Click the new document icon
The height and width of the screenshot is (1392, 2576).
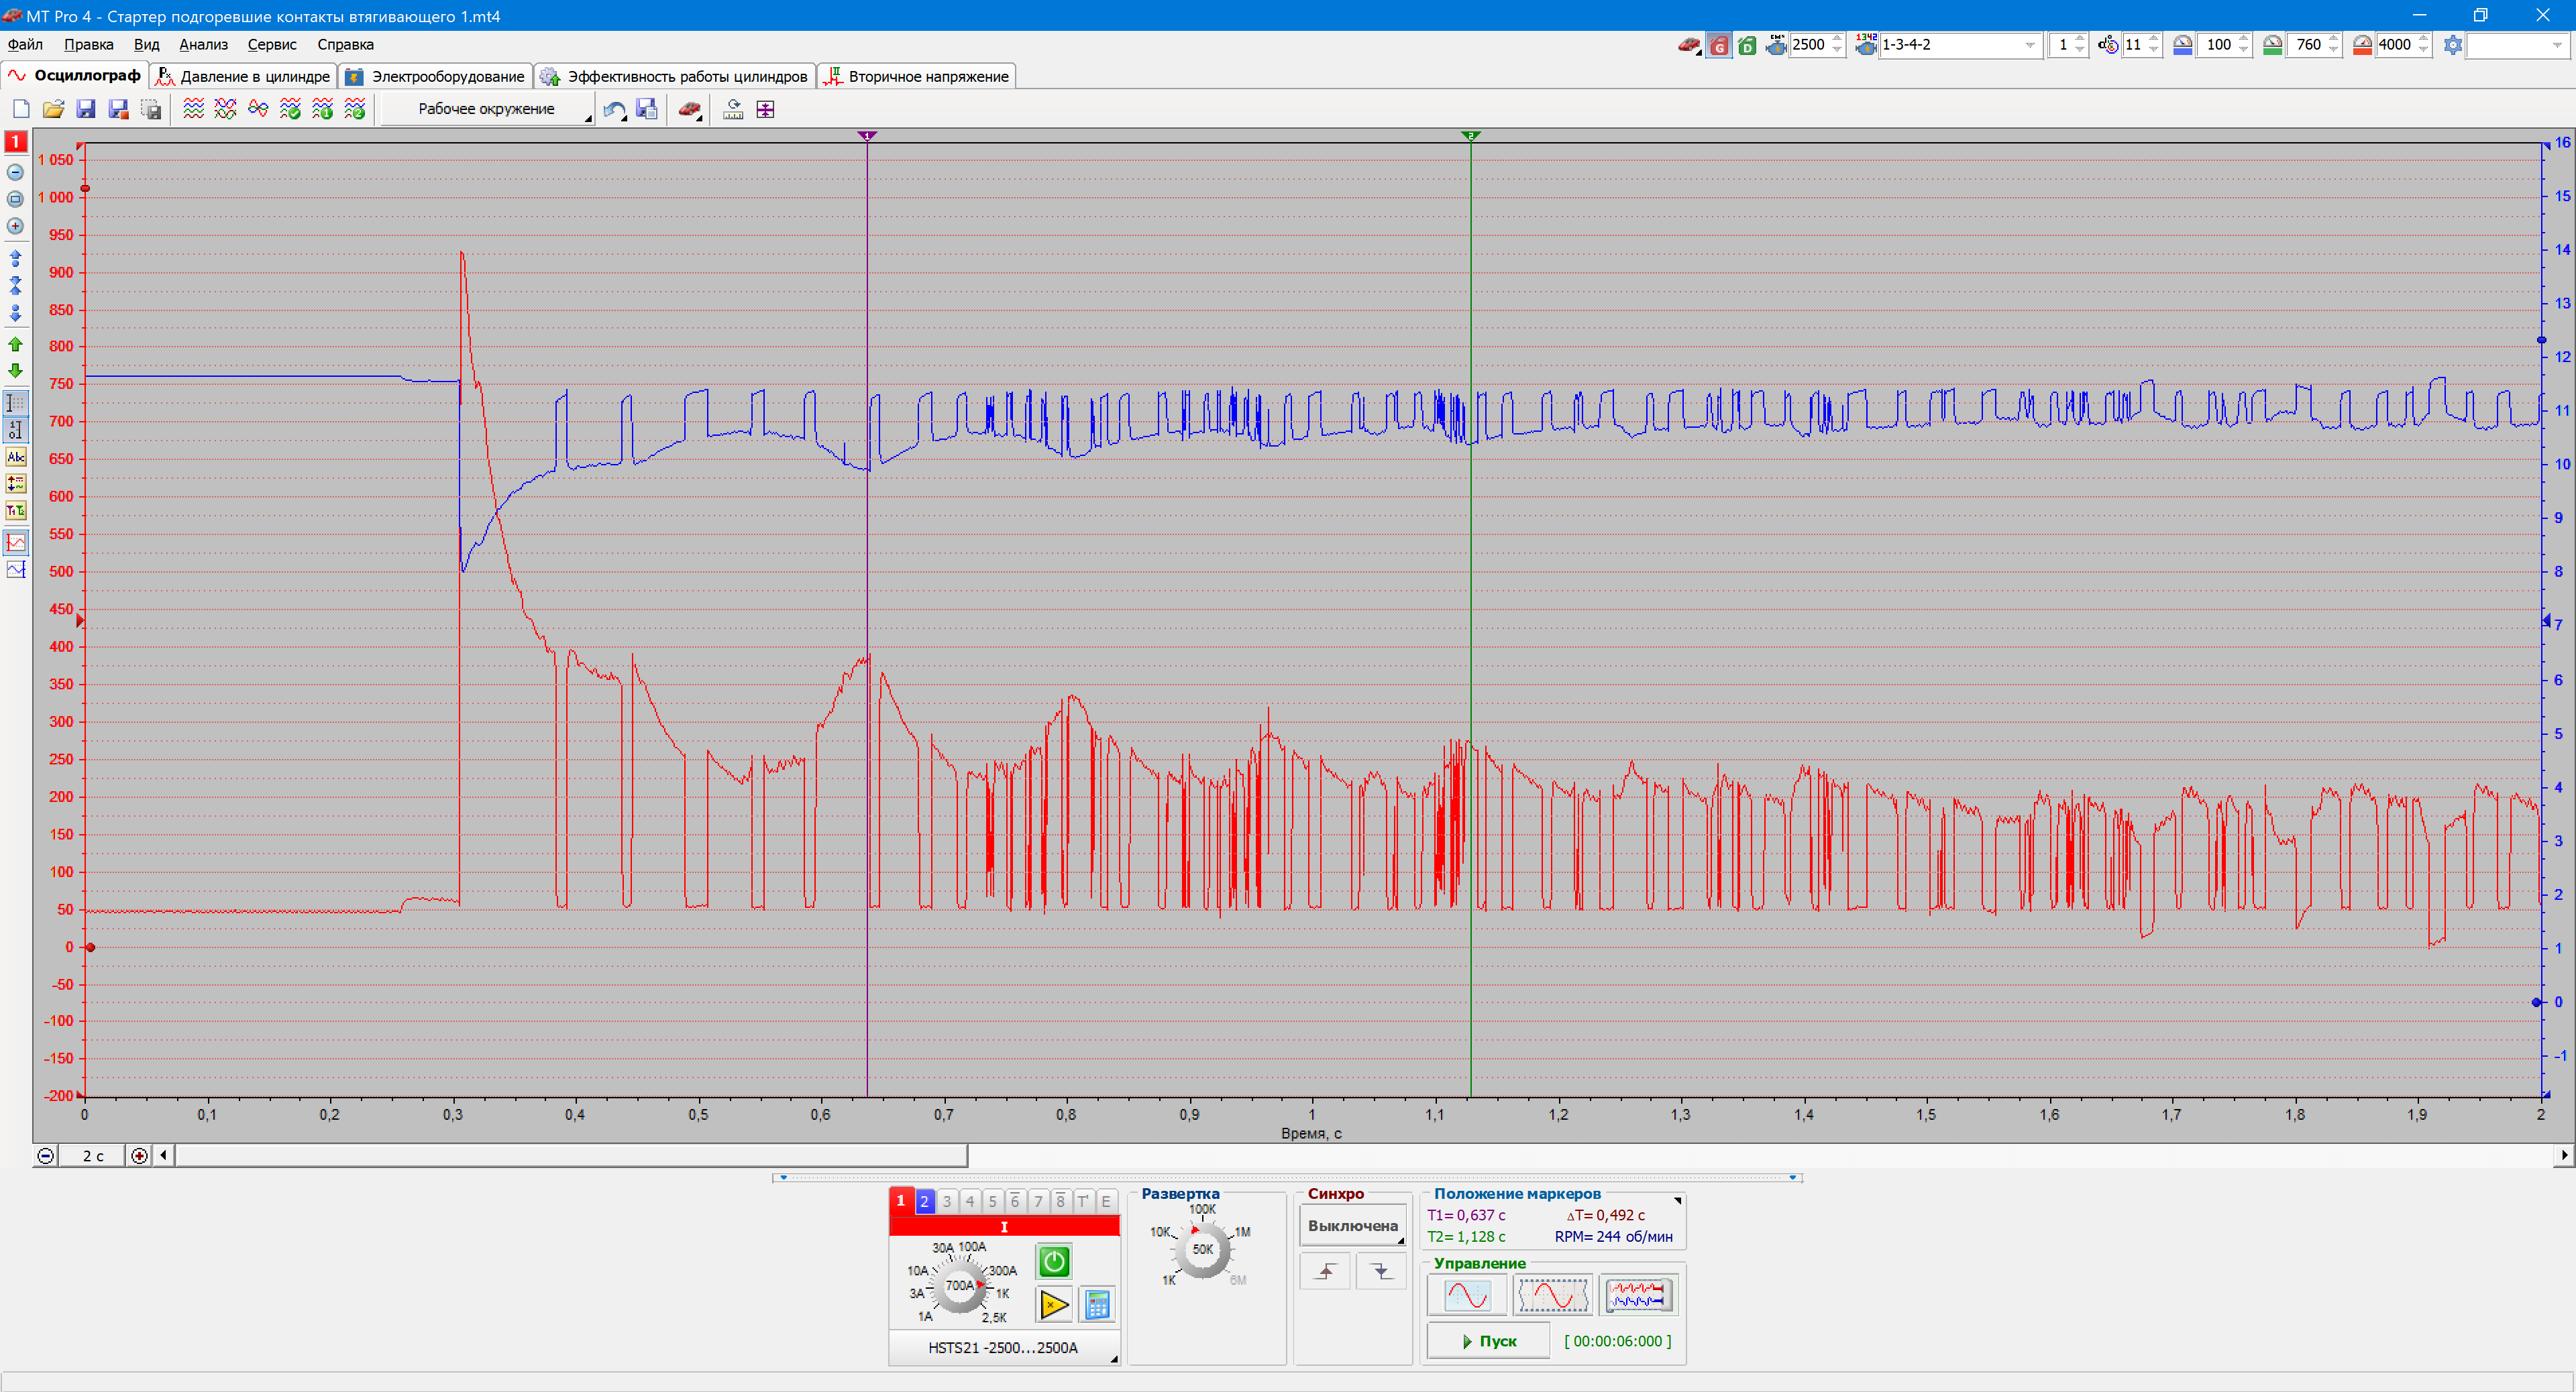click(21, 109)
